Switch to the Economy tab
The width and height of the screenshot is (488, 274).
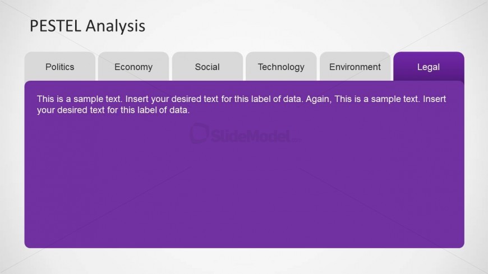coord(133,67)
